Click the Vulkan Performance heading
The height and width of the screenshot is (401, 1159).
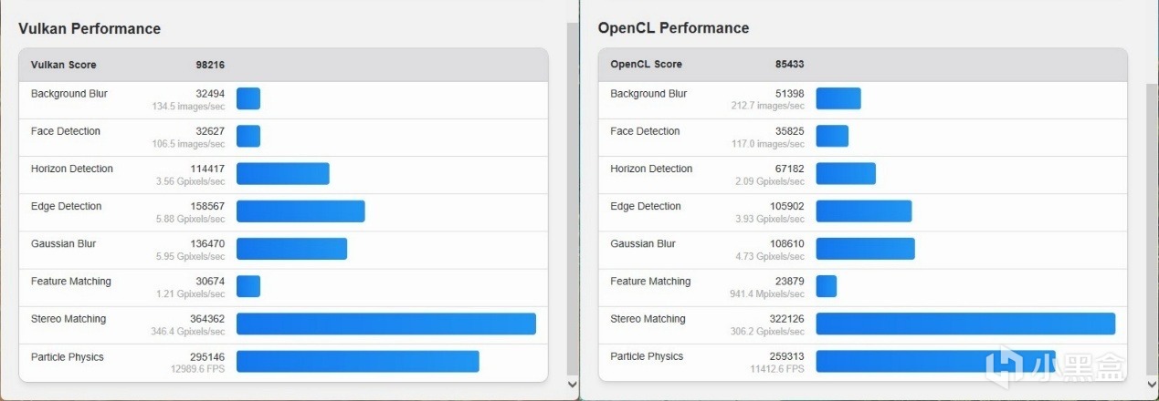90,28
